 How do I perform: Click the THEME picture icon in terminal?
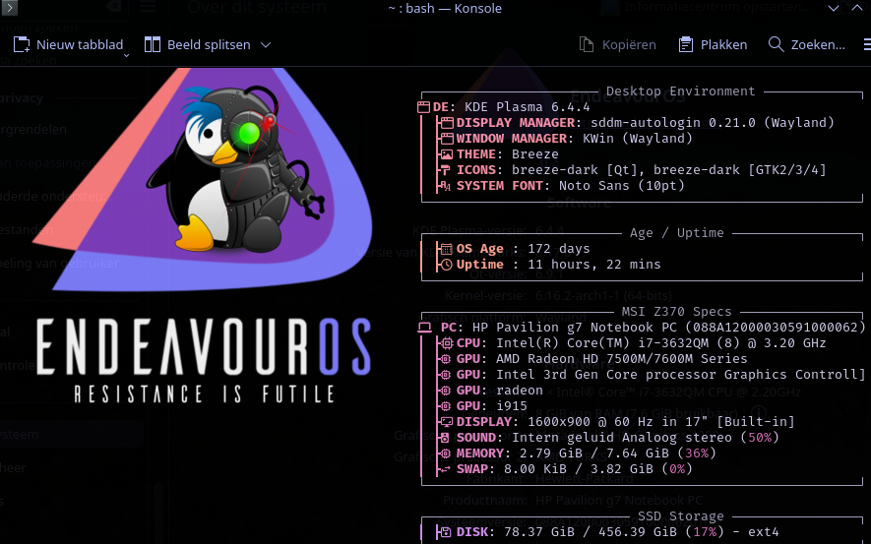[x=447, y=154]
